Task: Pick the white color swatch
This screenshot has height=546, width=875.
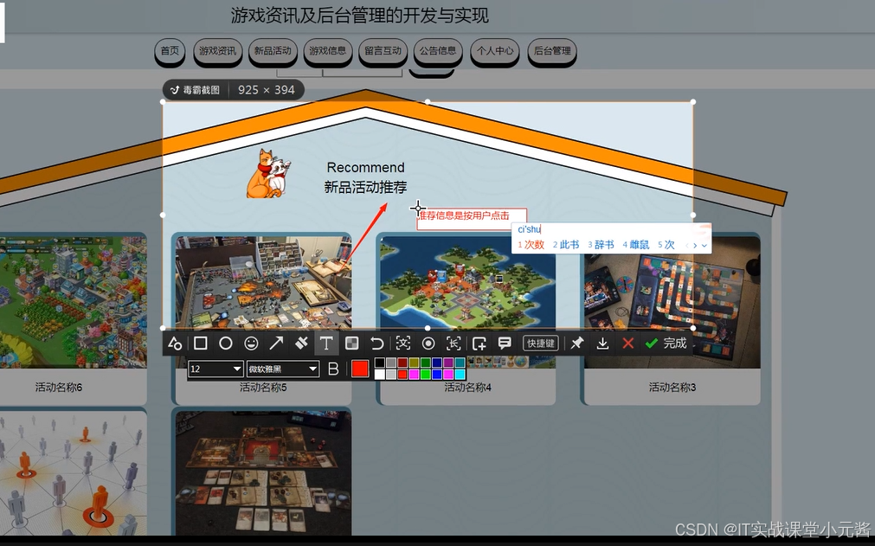Action: 379,374
